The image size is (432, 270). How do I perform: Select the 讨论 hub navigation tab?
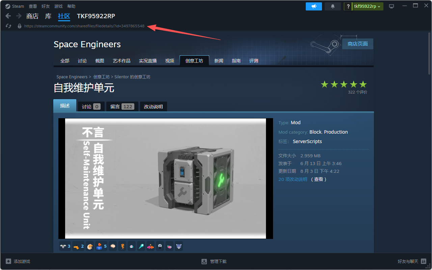[x=82, y=61]
